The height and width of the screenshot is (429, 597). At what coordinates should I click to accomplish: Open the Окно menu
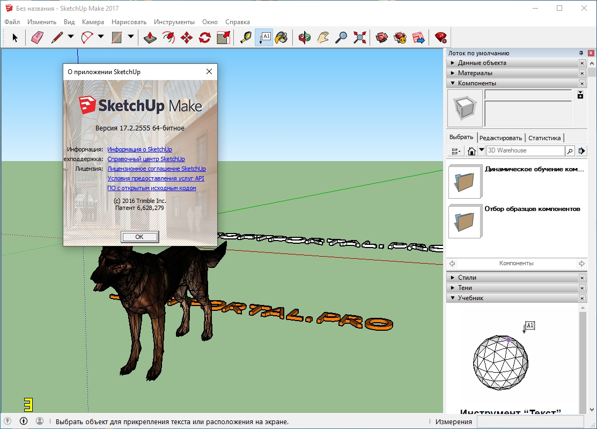pos(210,21)
